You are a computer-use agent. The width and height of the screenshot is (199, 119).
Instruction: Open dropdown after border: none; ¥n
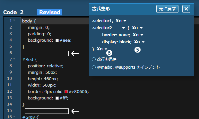(x=142, y=35)
